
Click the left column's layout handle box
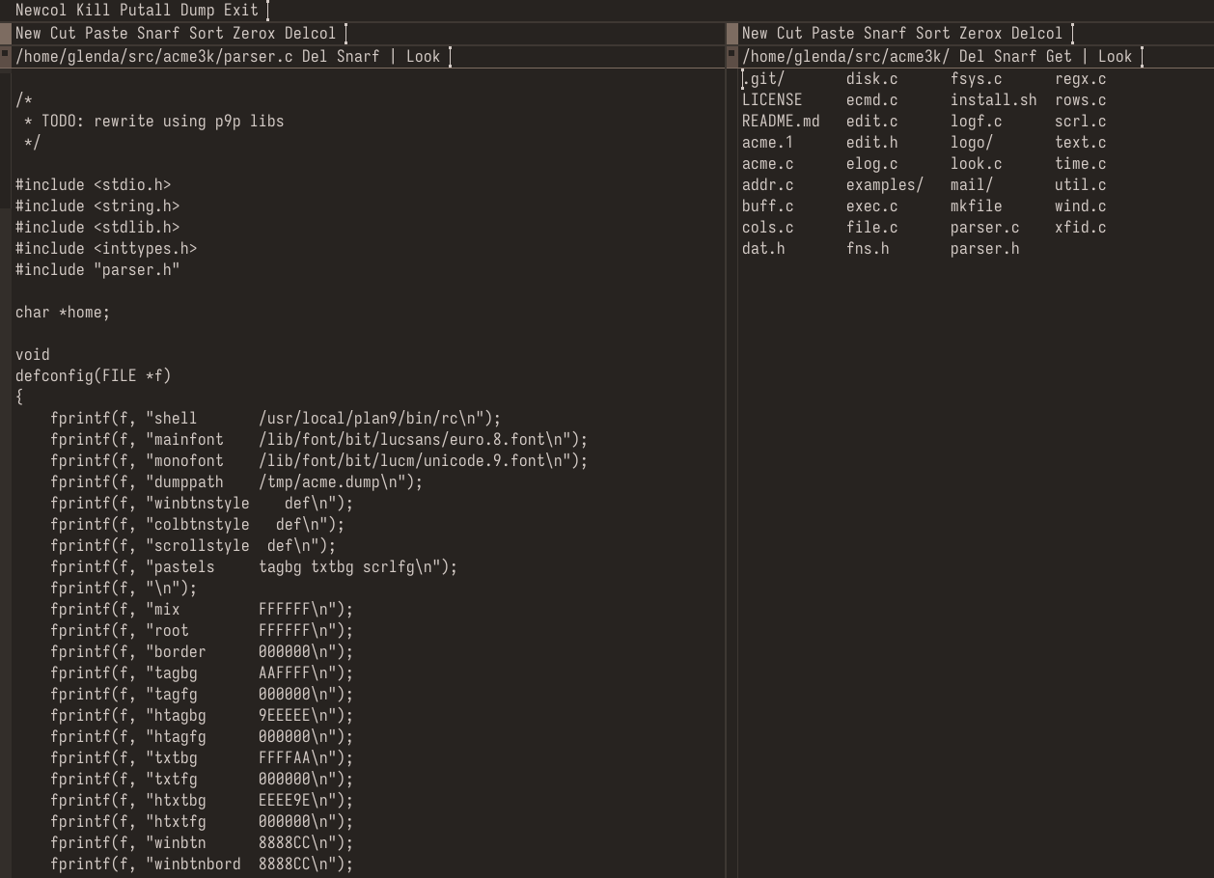(5, 34)
